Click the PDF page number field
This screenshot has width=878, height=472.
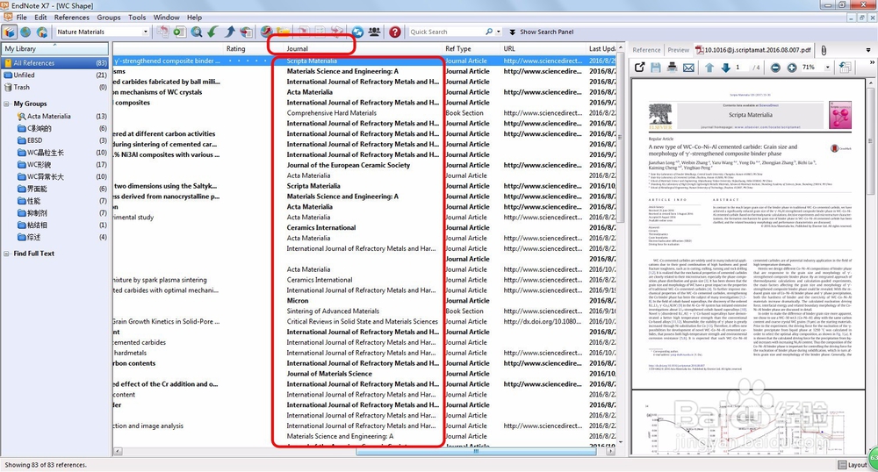pyautogui.click(x=739, y=68)
